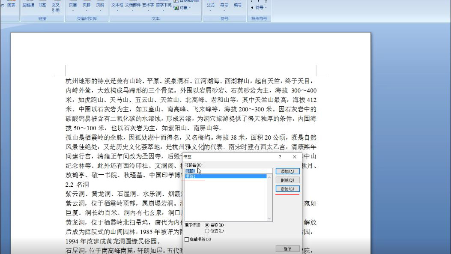
Task: Click the 删除(D) delete button
Action: tap(287, 180)
